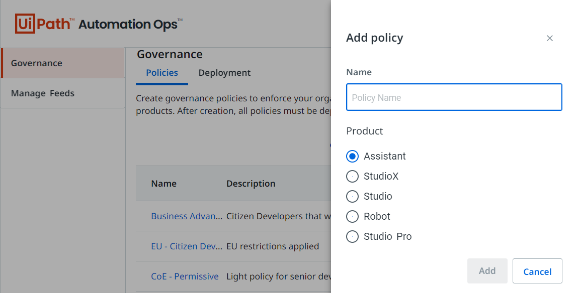Select the EU restrictions applied description

(273, 246)
